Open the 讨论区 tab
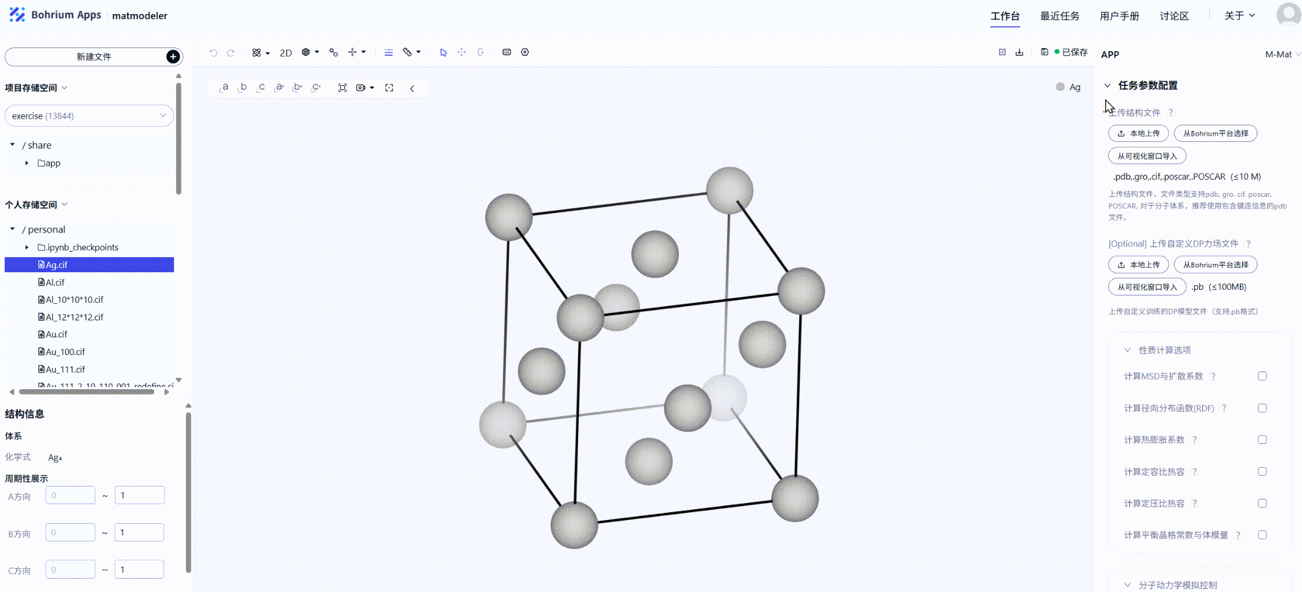The width and height of the screenshot is (1302, 592). tap(1175, 16)
